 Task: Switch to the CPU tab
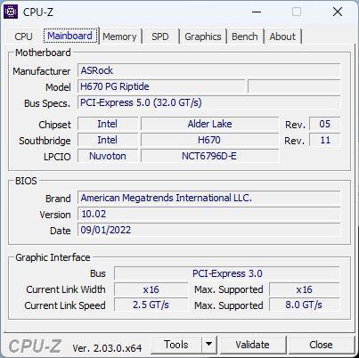23,37
